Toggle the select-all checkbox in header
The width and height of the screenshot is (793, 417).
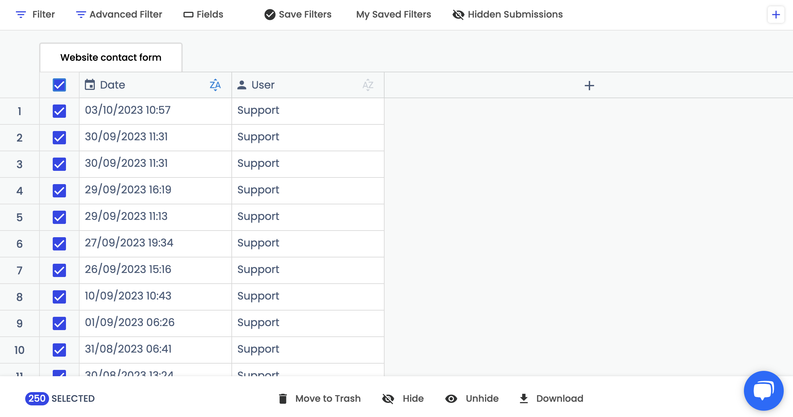[x=59, y=85]
